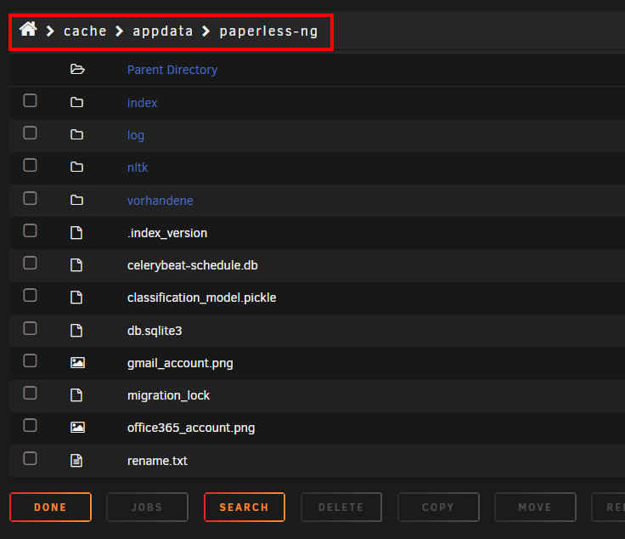Tick the gmail_account.png checkbox
The width and height of the screenshot is (625, 539).
pos(30,361)
